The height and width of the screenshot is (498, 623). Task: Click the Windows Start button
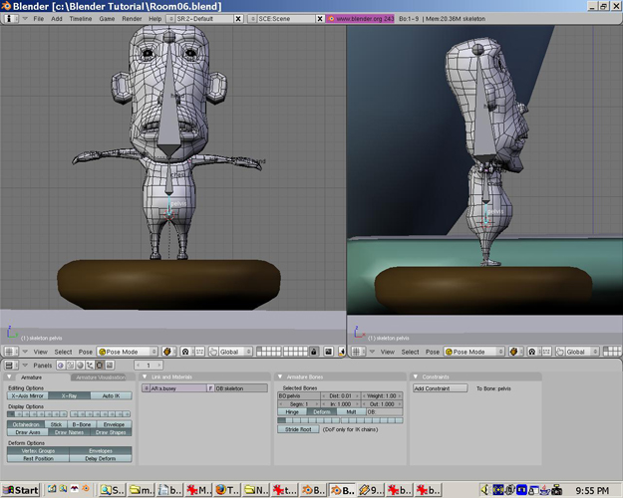21,490
